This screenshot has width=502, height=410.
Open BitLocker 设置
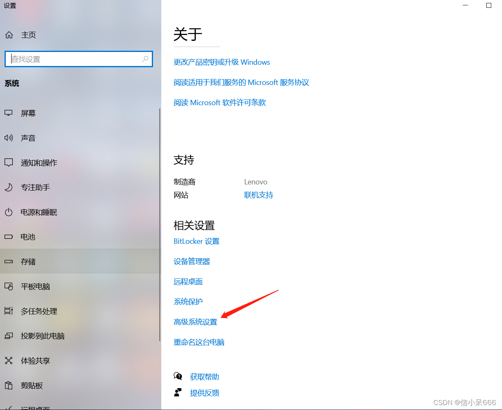pos(196,241)
